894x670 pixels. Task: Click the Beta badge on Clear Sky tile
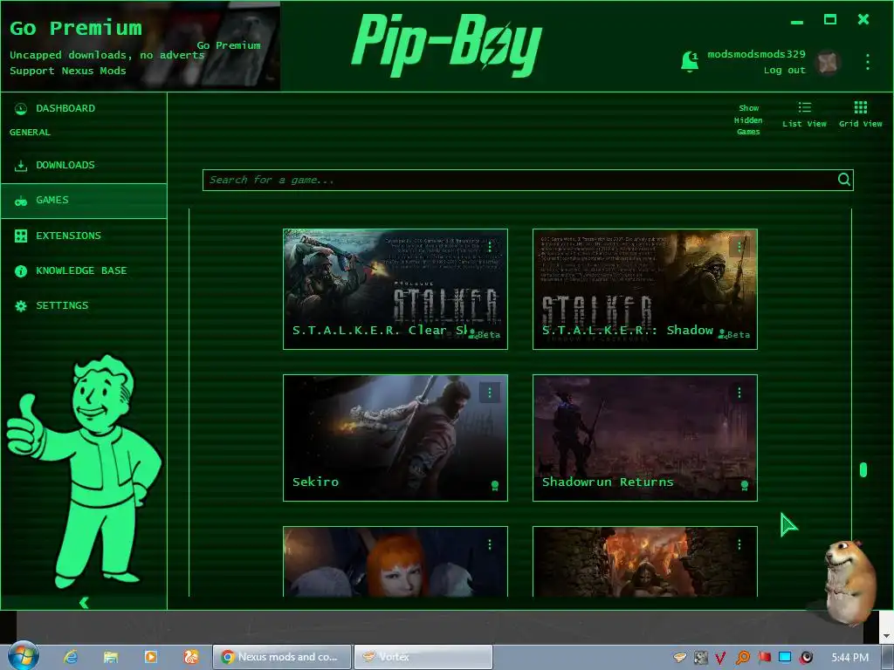pyautogui.click(x=485, y=334)
